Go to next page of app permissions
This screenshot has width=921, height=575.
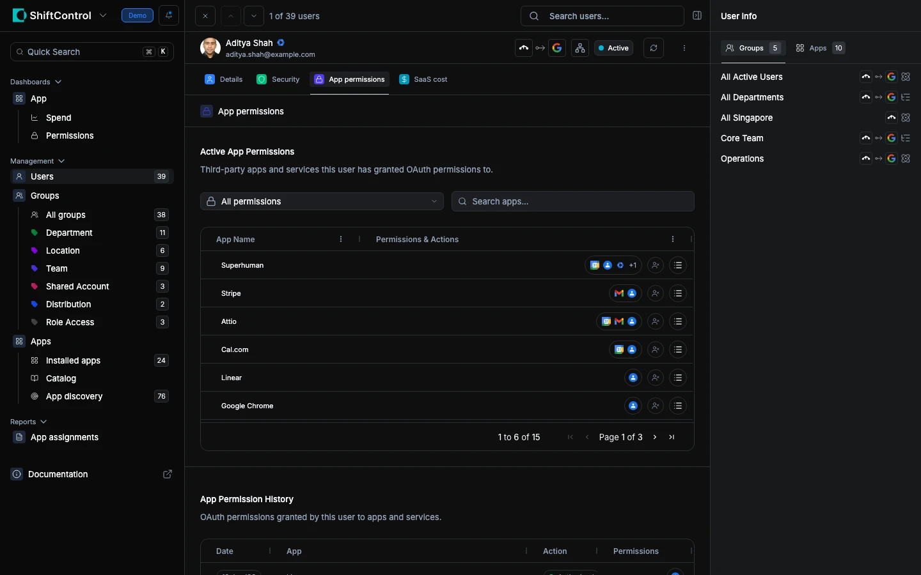click(655, 437)
